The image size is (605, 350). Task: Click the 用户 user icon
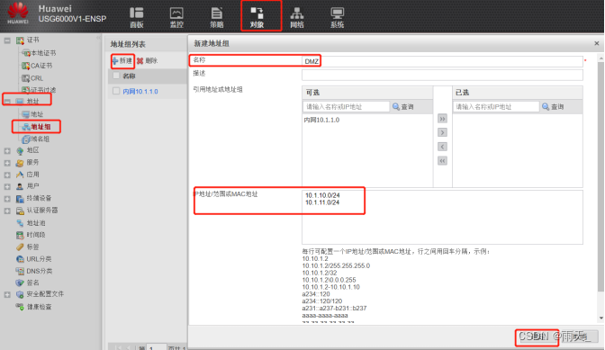click(x=20, y=186)
